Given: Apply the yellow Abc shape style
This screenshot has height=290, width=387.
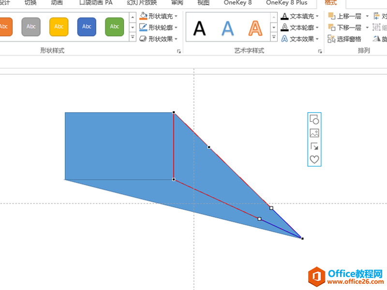Looking at the screenshot, I should [x=59, y=27].
